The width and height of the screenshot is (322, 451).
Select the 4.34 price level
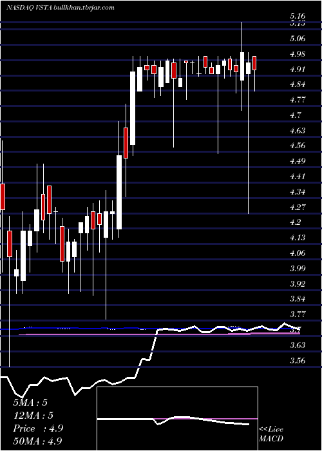(298, 191)
